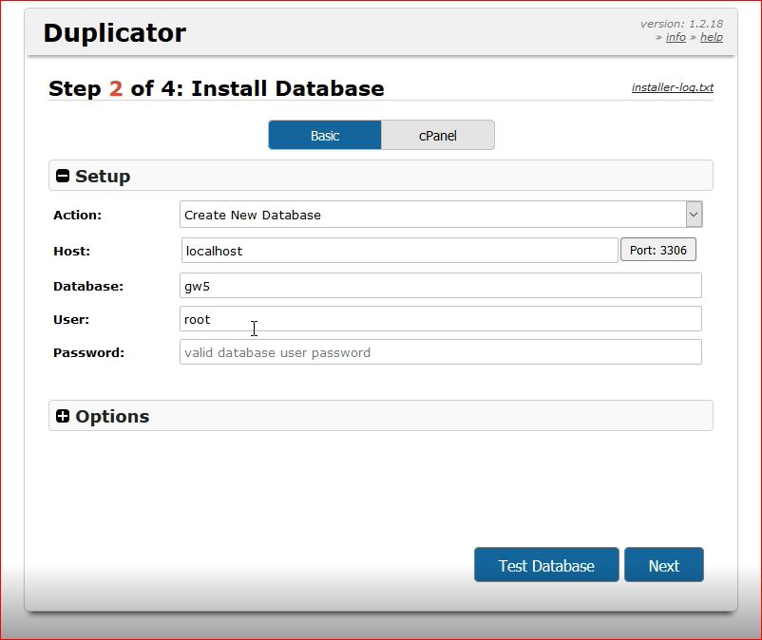Click the 'Database:' label
This screenshot has width=762, height=640.
click(88, 287)
